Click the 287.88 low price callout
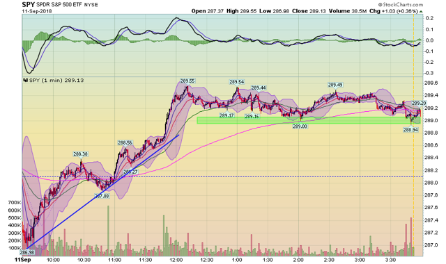The height and width of the screenshot is (264, 446). 102,196
